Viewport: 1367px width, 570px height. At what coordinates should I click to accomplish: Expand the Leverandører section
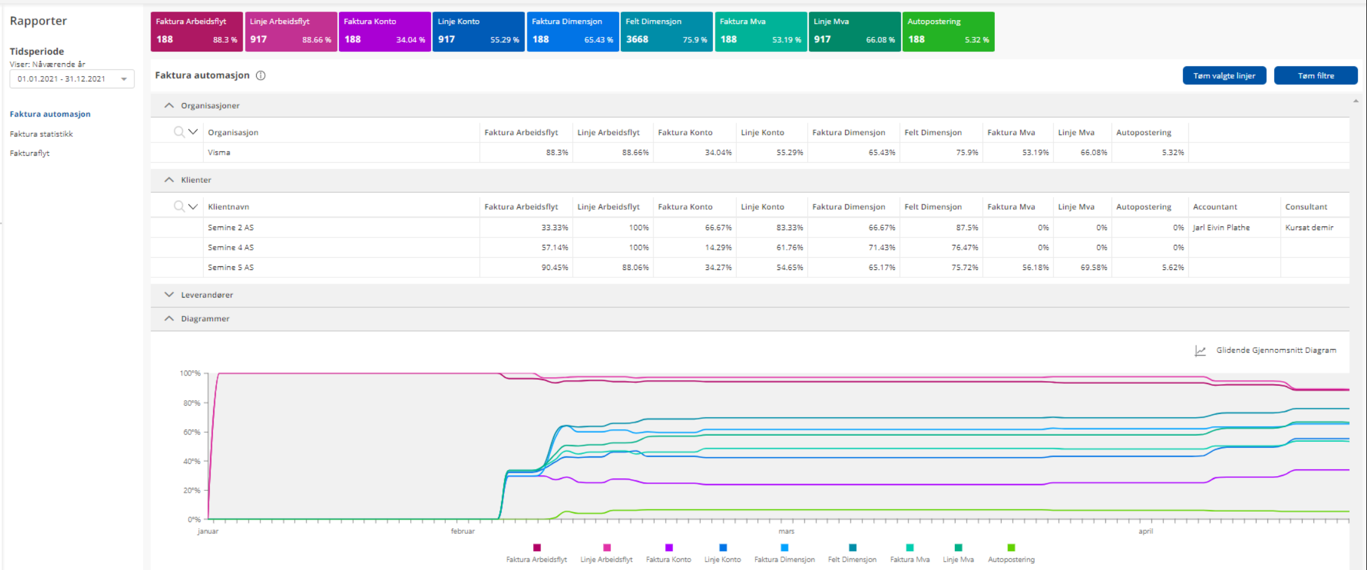tap(169, 295)
